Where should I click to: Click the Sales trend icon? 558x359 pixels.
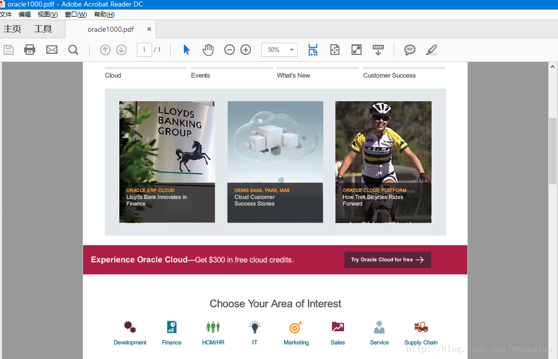[x=338, y=327]
